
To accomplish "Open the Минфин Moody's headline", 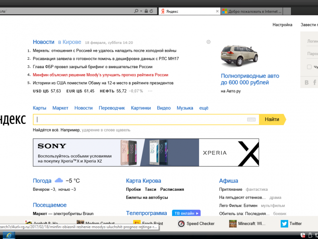I will pos(101,75).
